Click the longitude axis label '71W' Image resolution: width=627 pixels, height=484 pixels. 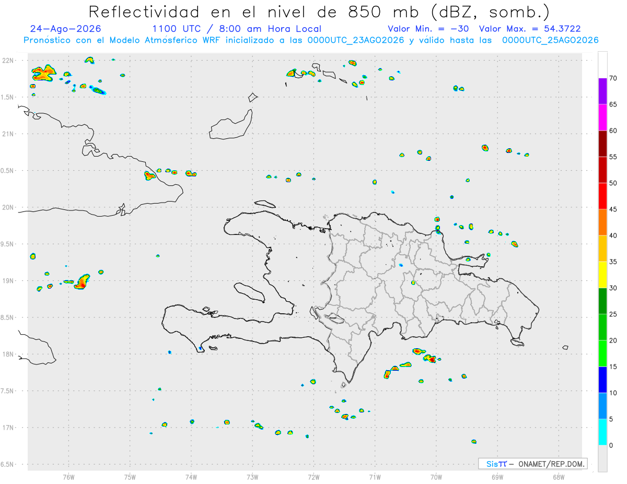pos(375,477)
